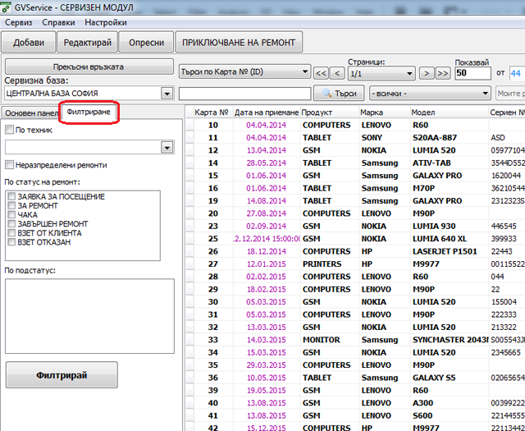Click the Редактирай button
Viewport: 525px width, 431px height.
pos(88,43)
